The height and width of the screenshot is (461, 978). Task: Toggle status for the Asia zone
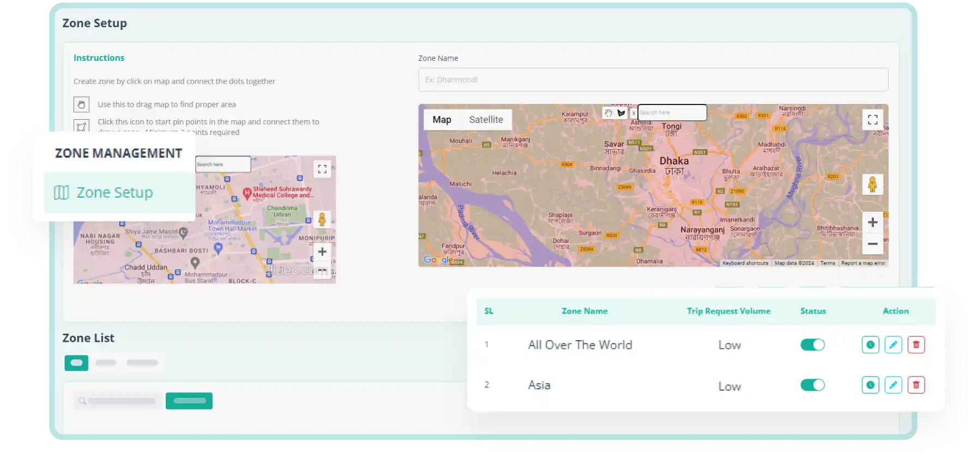[x=812, y=385]
